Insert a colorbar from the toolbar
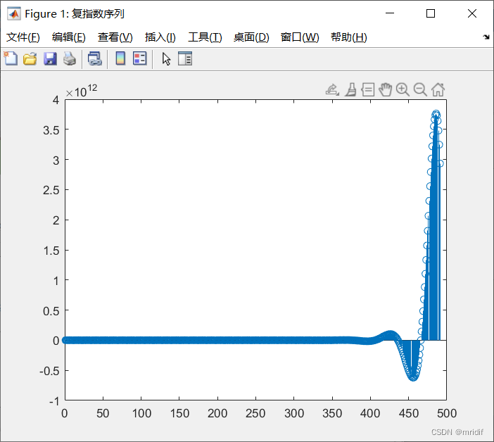This screenshot has width=494, height=442. coord(120,58)
